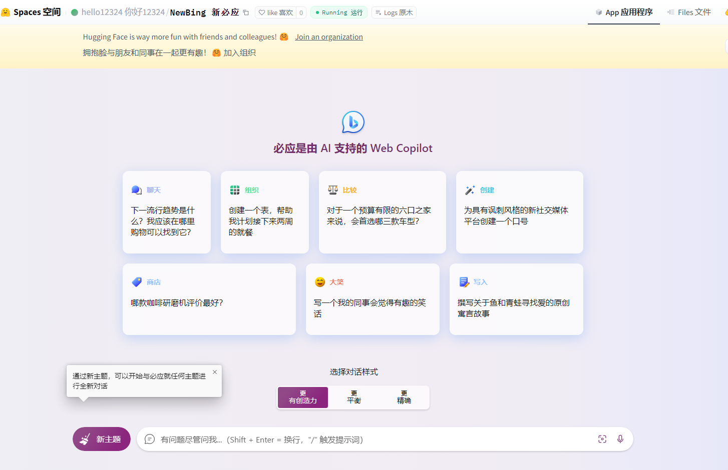Open the Logs panel
This screenshot has height=470, width=728.
click(394, 12)
